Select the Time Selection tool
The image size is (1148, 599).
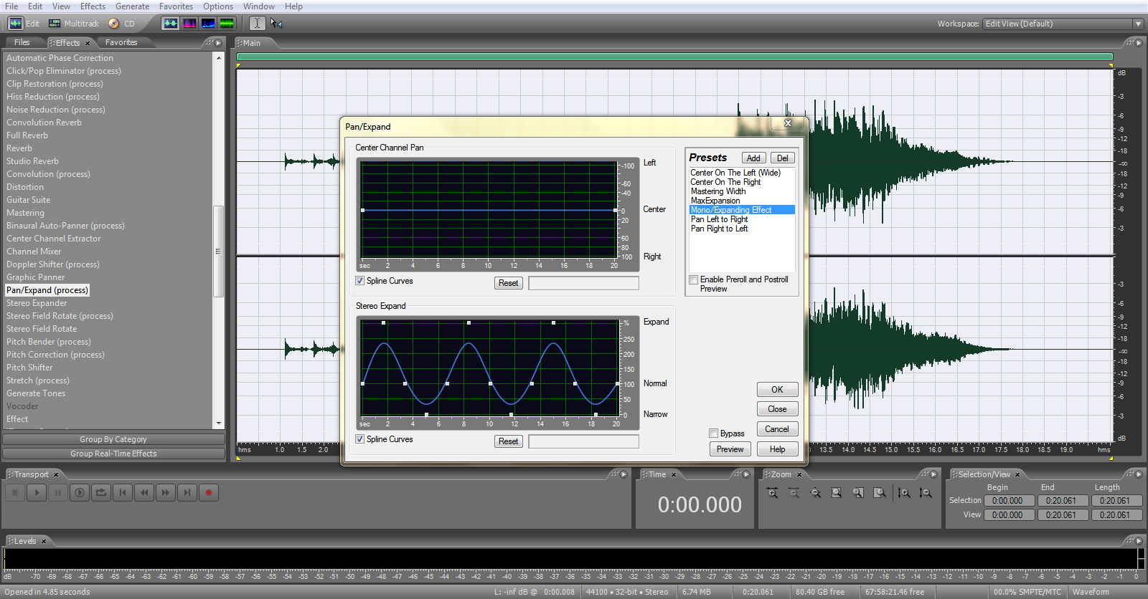(257, 24)
